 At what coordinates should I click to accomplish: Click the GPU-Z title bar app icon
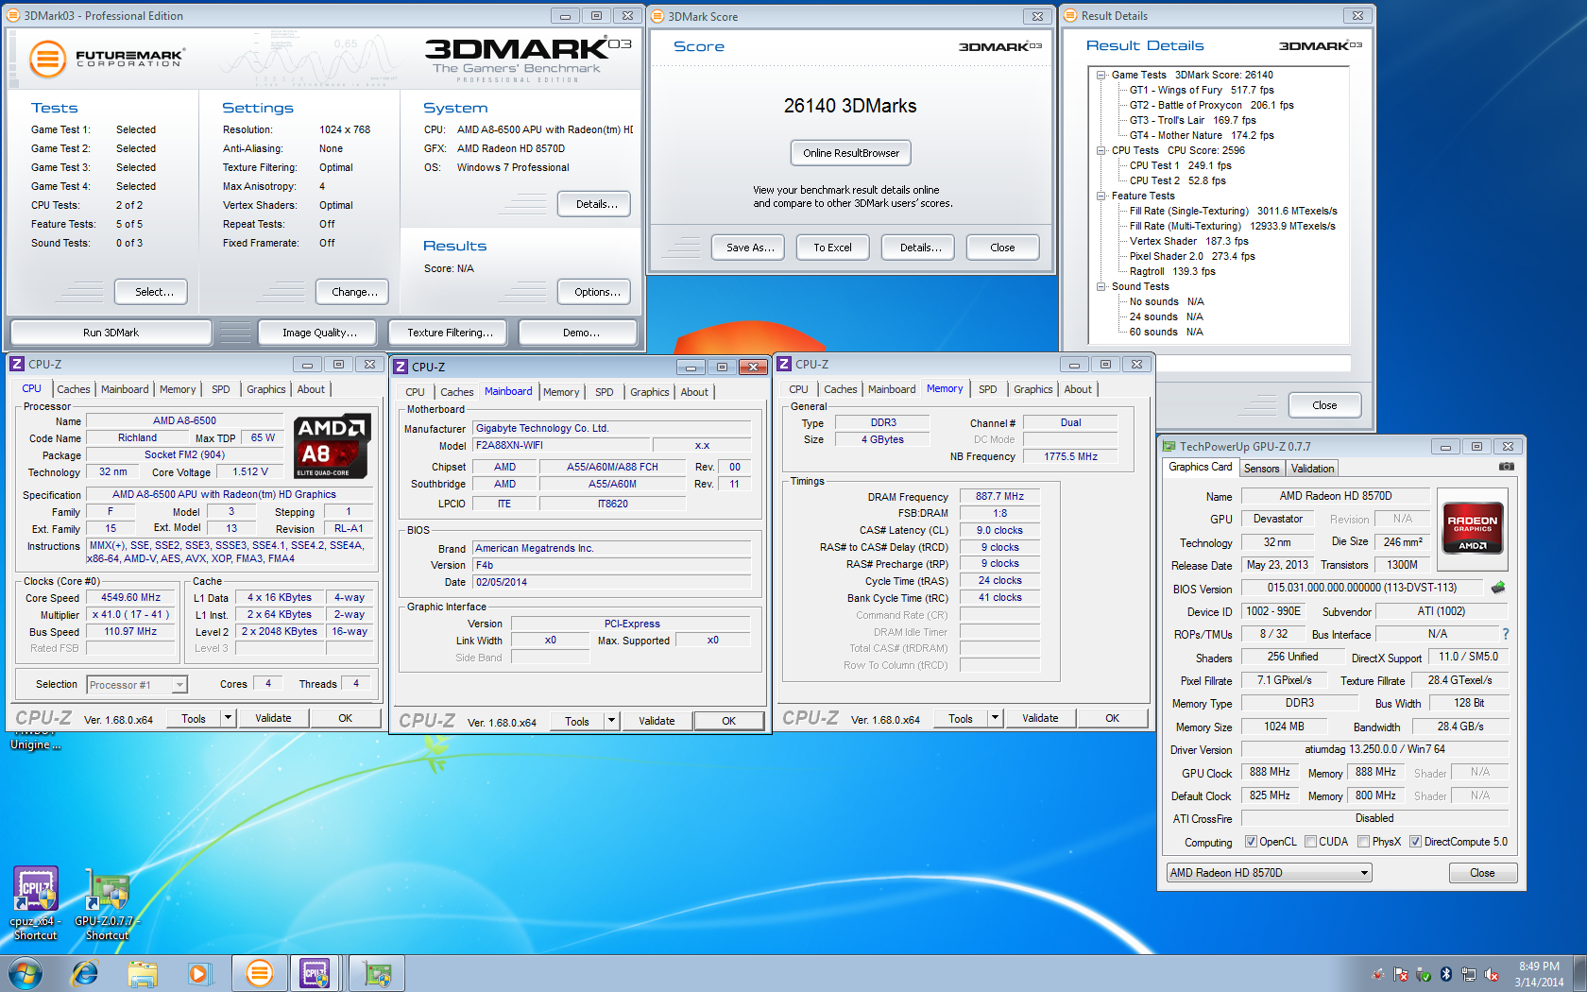(1169, 446)
